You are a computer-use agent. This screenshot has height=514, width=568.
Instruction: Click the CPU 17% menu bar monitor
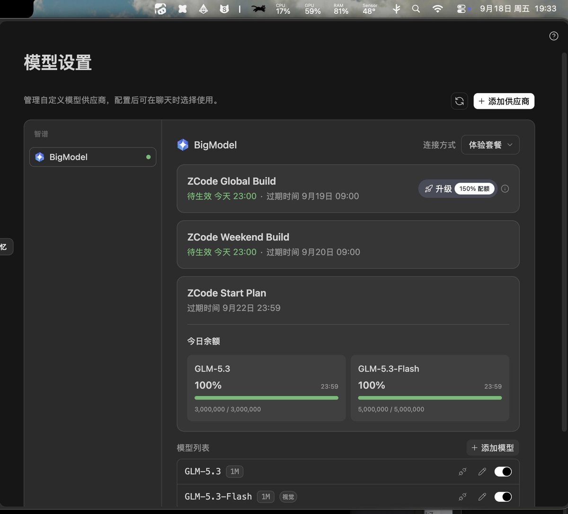click(x=283, y=9)
